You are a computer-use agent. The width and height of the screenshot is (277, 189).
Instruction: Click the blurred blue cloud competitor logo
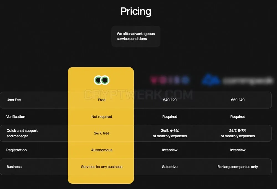pos(238,80)
